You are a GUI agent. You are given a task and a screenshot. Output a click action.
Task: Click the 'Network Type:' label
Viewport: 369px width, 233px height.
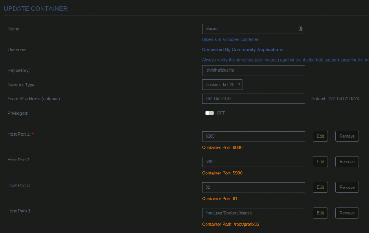click(22, 85)
